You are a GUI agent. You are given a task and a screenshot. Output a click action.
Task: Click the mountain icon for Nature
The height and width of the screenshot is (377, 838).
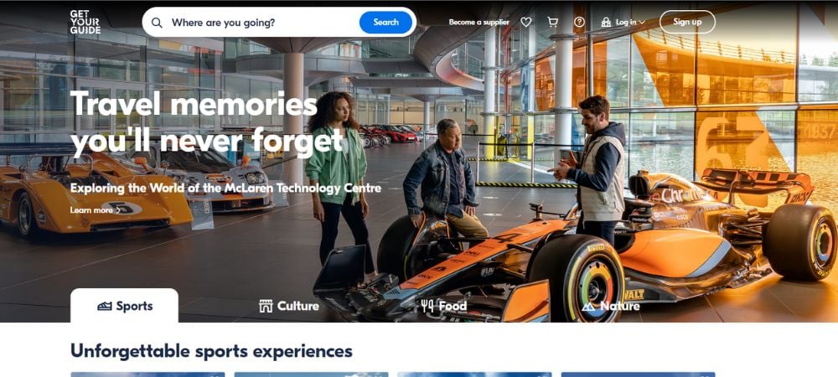(588, 307)
